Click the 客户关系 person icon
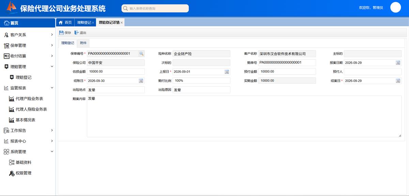The width and height of the screenshot is (409, 196). coord(6,35)
